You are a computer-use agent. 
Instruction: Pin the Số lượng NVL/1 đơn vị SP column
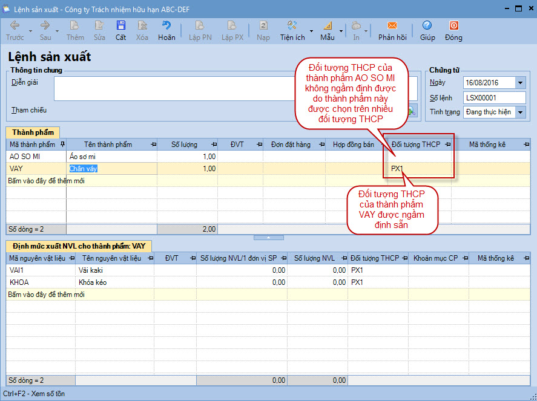tap(283, 258)
